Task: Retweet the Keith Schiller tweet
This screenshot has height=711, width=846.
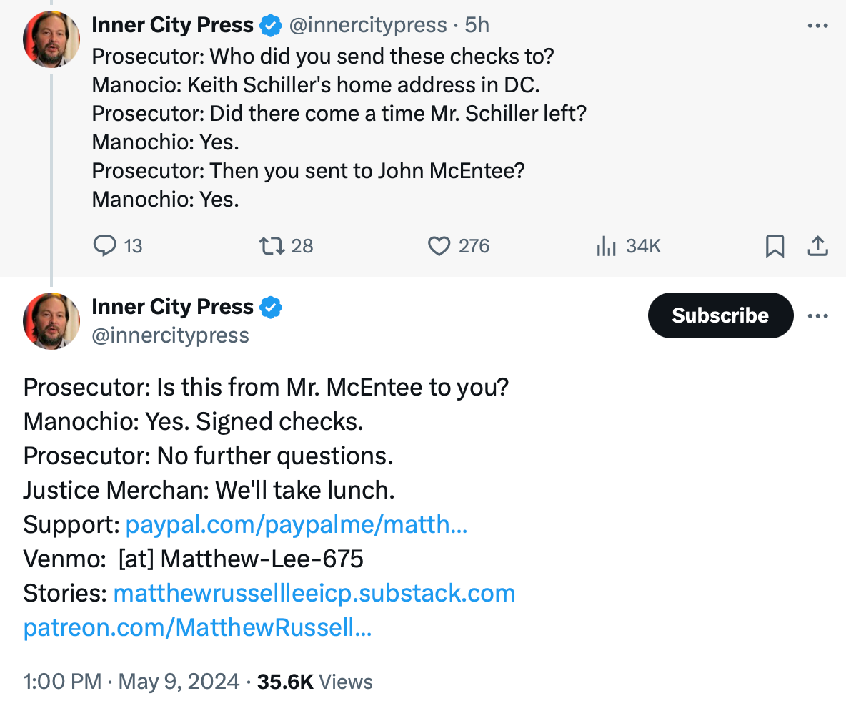Action: click(272, 245)
